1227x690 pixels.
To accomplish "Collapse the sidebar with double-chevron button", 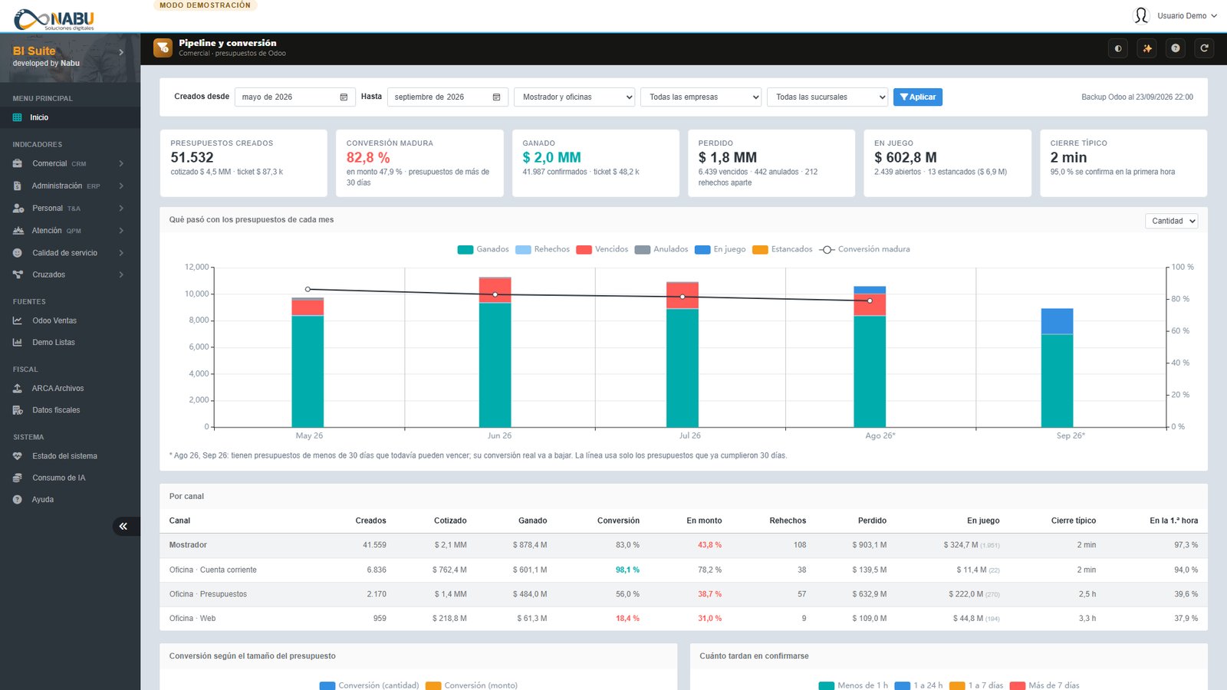I will coord(123,526).
